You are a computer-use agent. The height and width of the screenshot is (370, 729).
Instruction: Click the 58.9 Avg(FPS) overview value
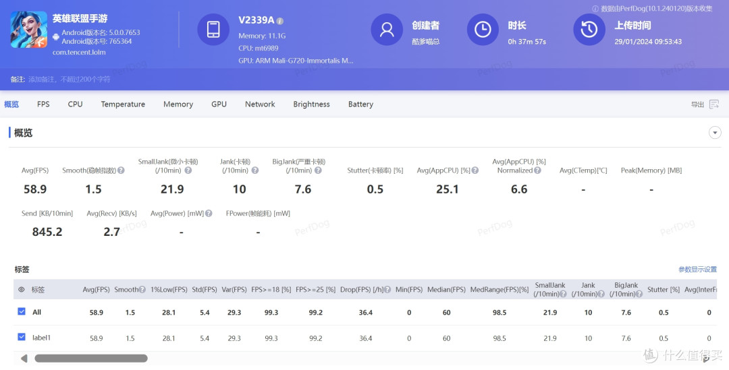pyautogui.click(x=35, y=189)
